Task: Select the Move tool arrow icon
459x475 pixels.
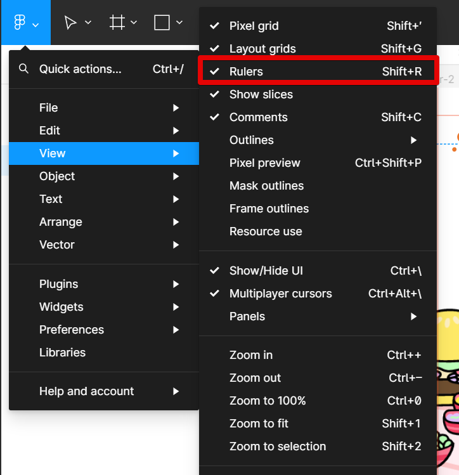Action: [x=70, y=23]
